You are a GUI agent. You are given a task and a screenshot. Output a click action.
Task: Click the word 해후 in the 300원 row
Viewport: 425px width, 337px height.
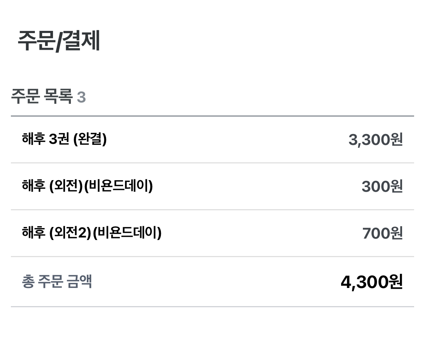point(33,186)
